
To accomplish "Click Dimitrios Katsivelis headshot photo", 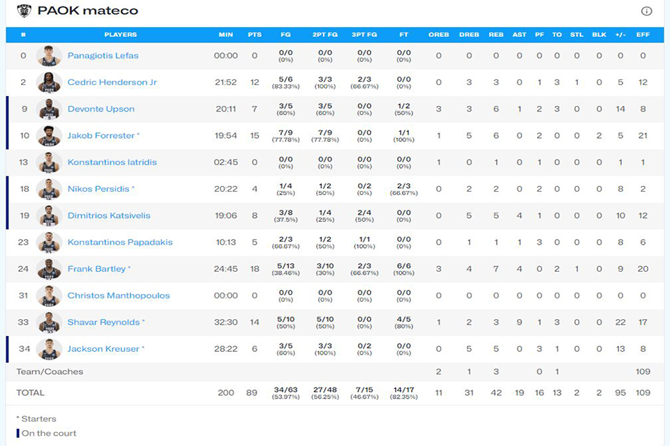I will pos(49,215).
